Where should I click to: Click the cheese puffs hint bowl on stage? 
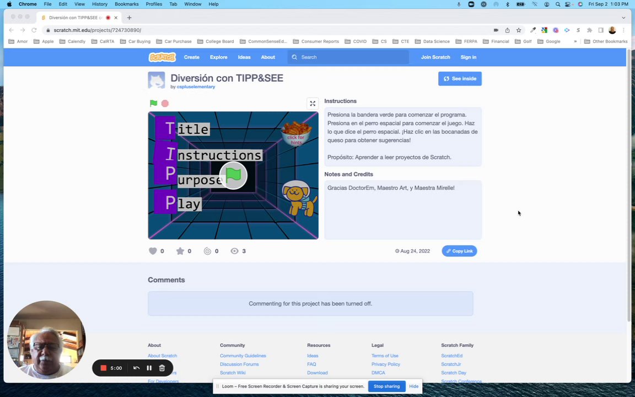tap(297, 133)
